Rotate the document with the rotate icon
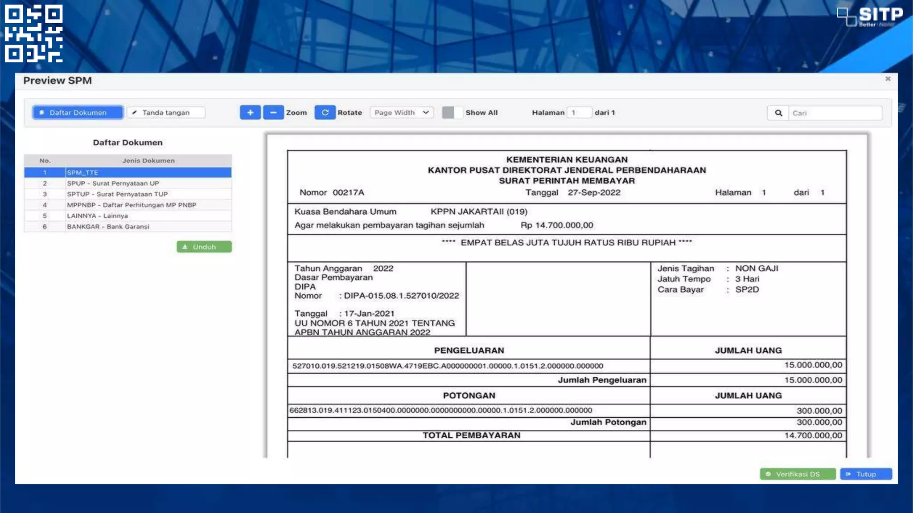913x513 pixels. [x=325, y=113]
